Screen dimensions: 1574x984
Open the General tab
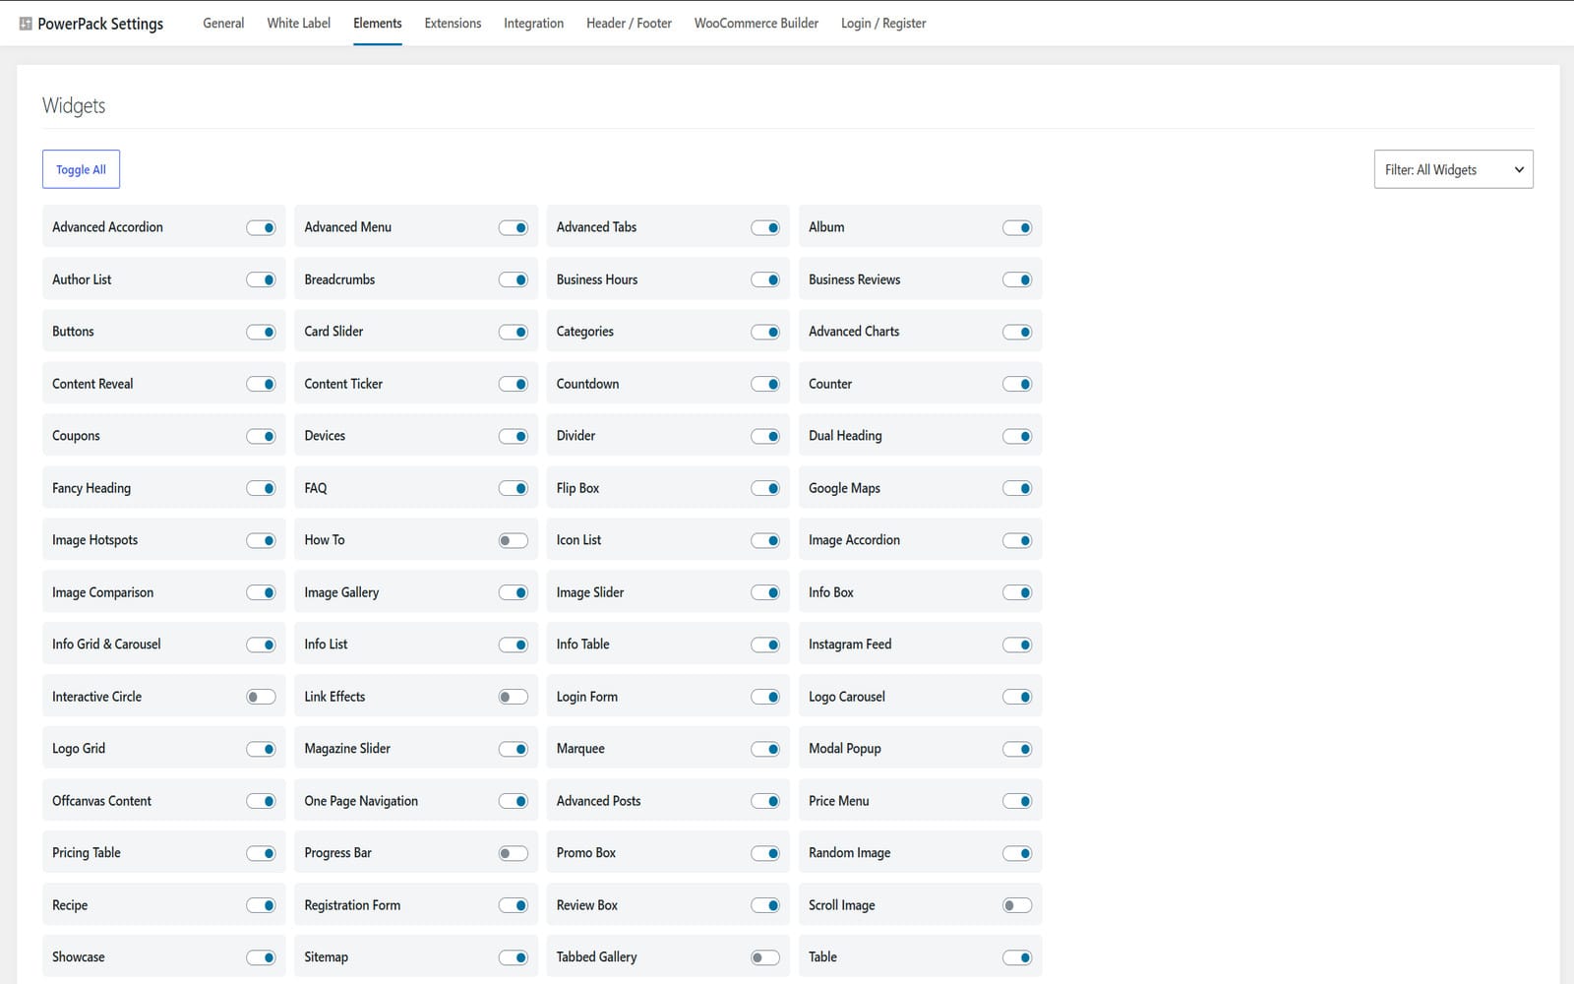[x=223, y=24]
